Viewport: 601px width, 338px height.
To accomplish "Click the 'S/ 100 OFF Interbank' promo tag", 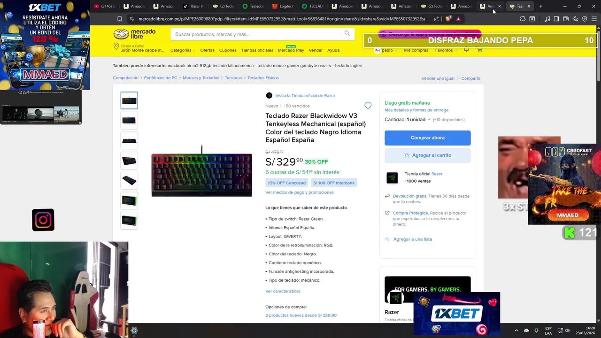I will (x=334, y=183).
